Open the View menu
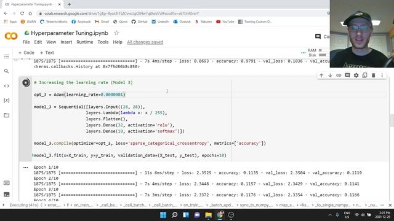 [51, 42]
